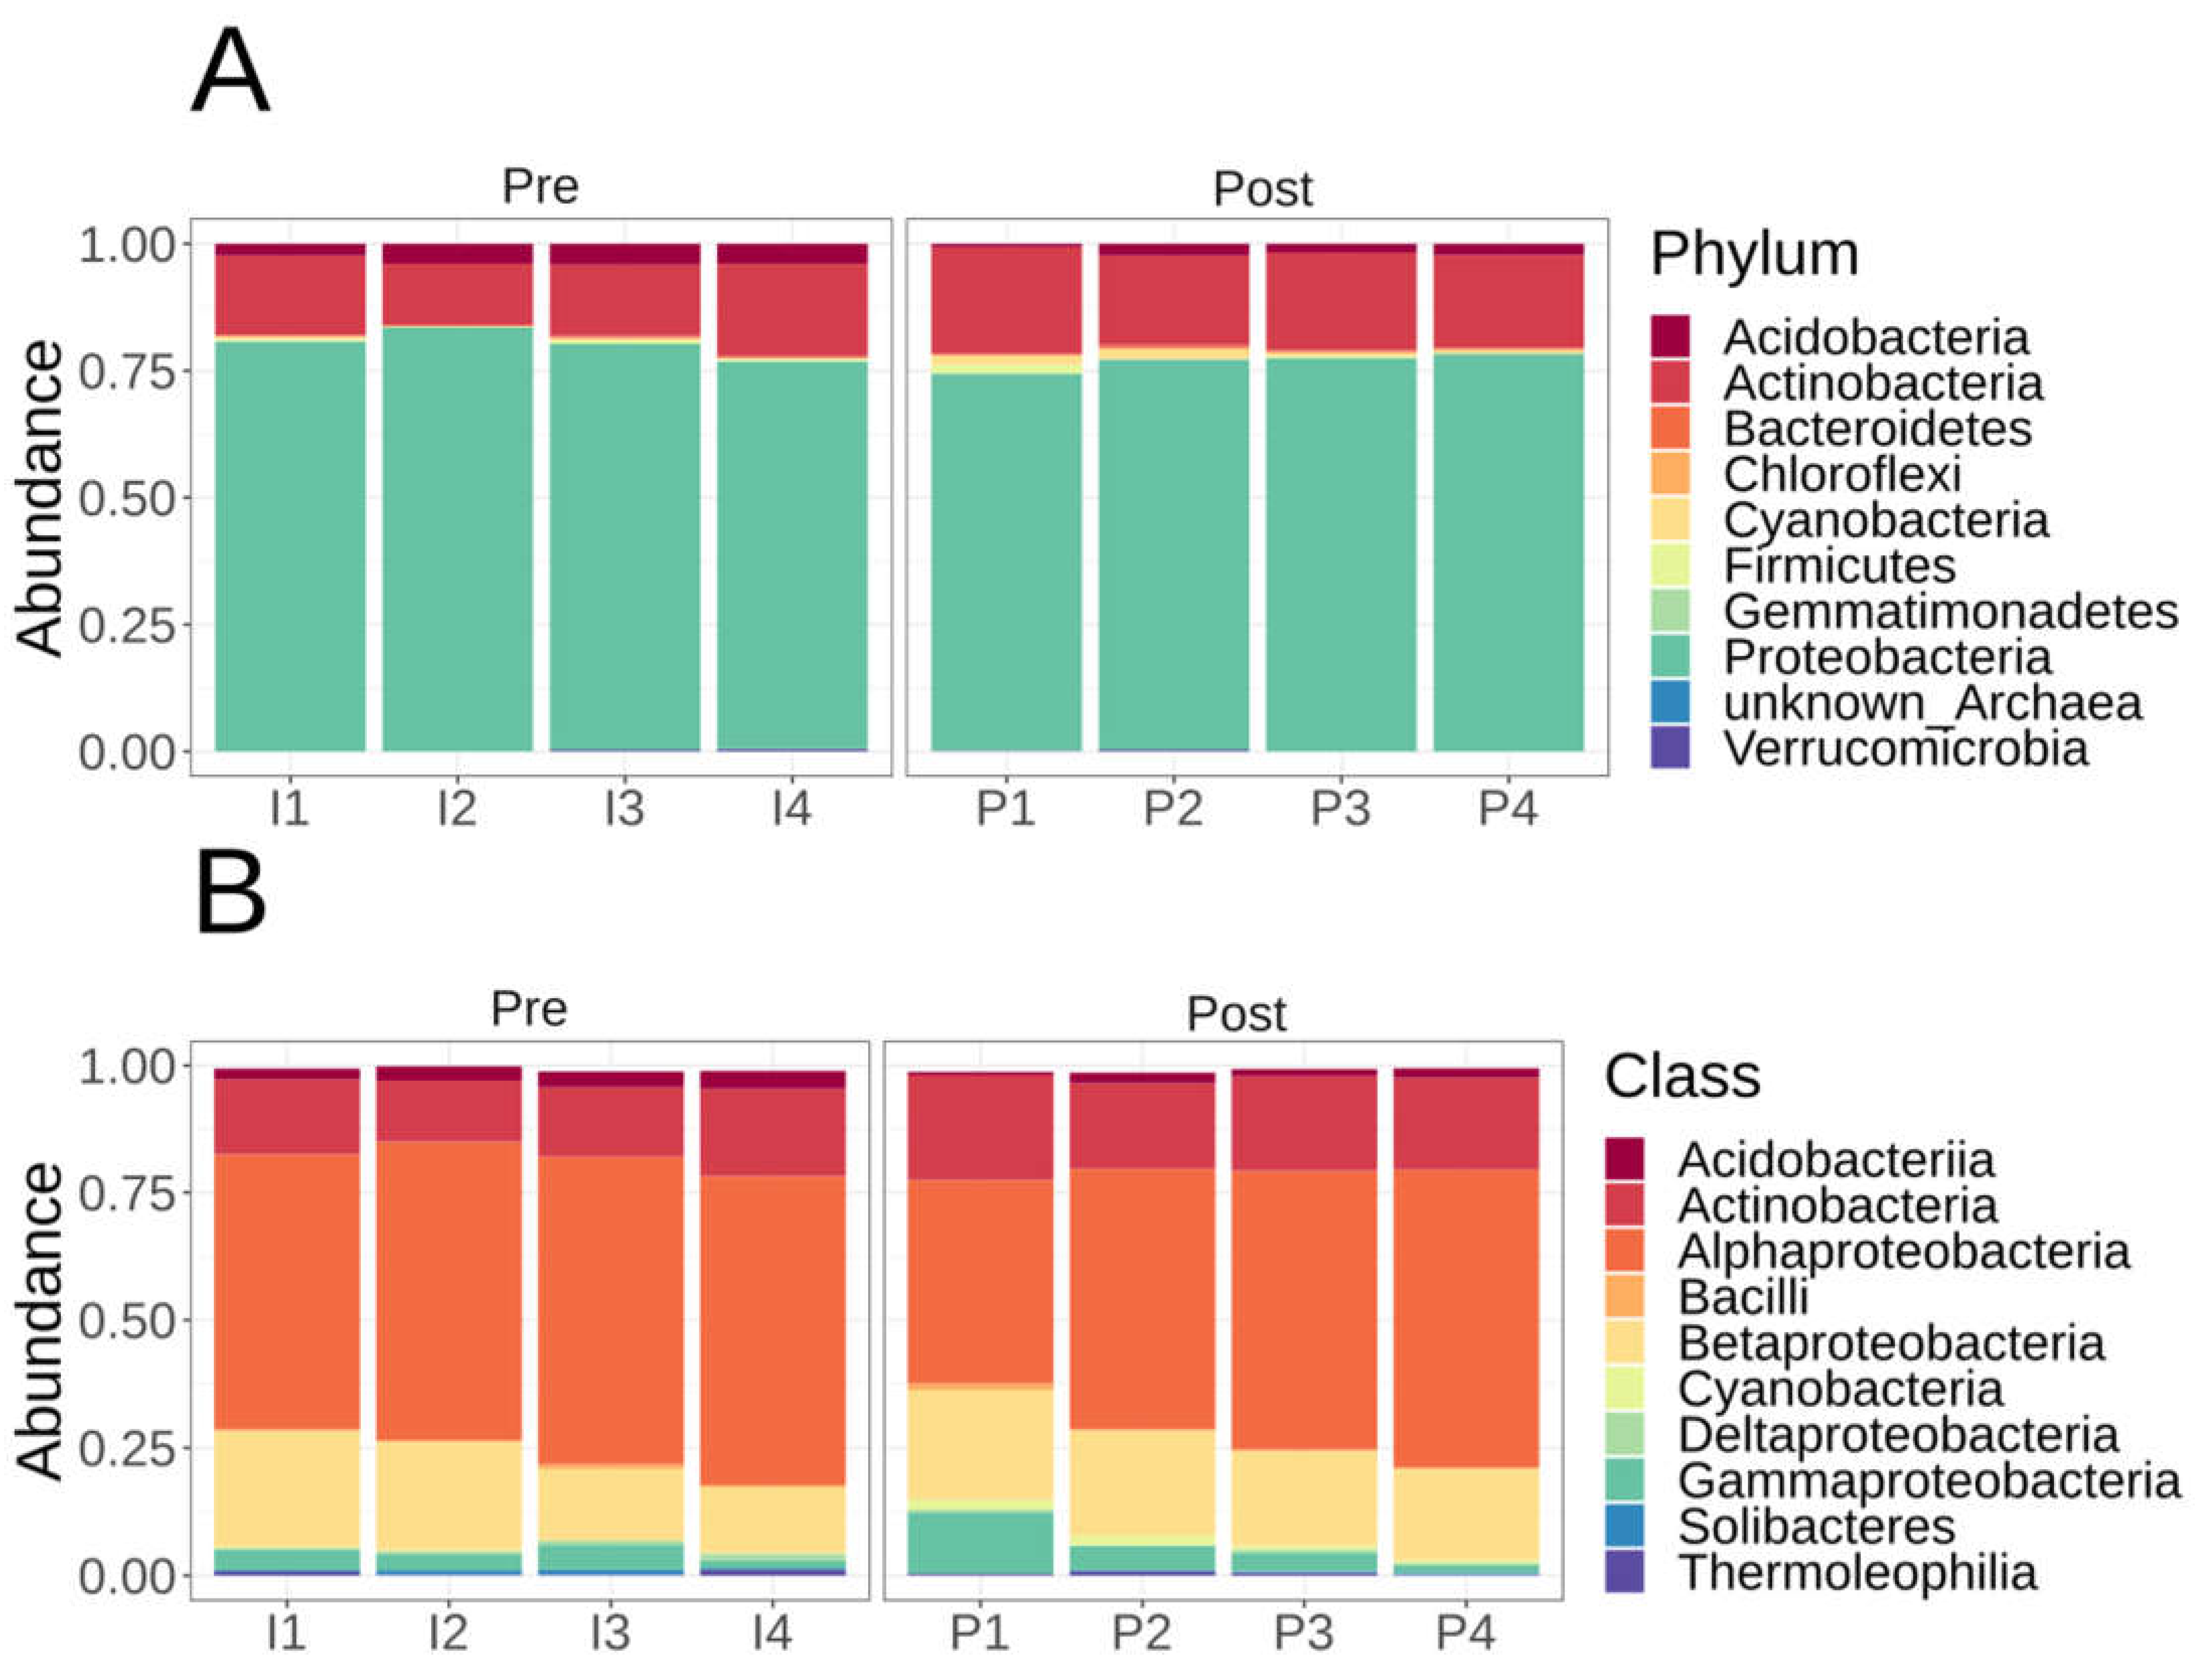2199x1680 pixels.
Task: Select the "Post" facet header in panel B
Action: coord(1236,1014)
